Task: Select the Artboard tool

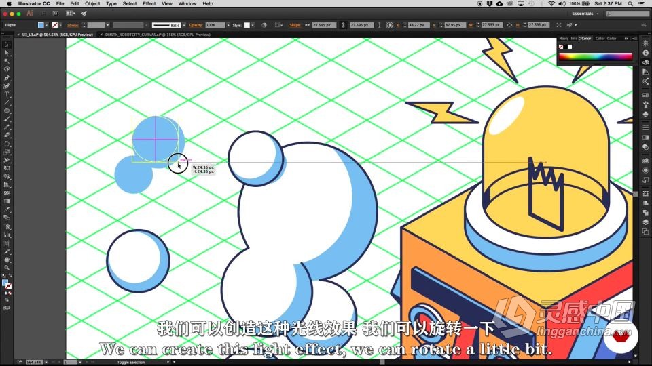Action: coord(7,243)
